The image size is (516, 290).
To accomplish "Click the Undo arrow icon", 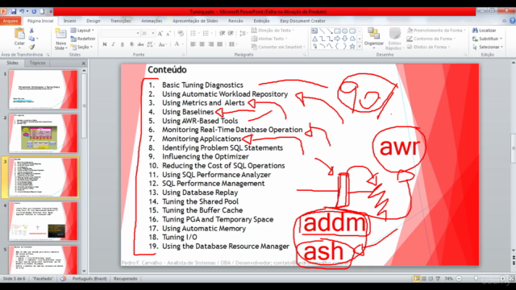I will (22, 11).
